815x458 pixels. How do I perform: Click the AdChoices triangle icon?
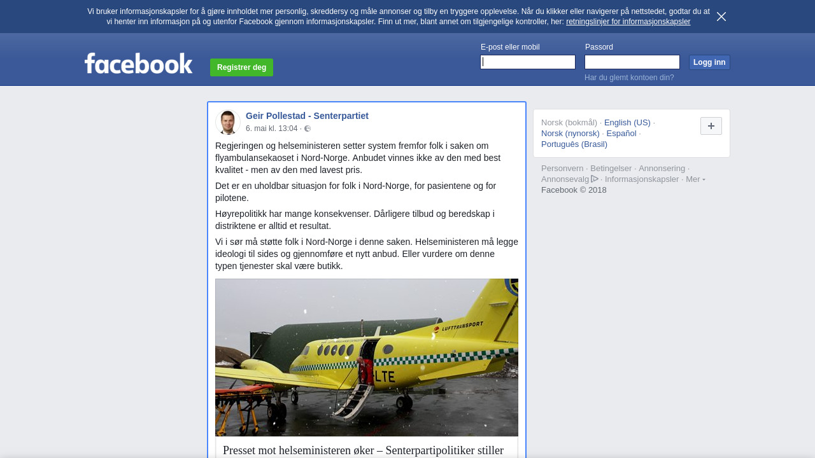(x=595, y=179)
